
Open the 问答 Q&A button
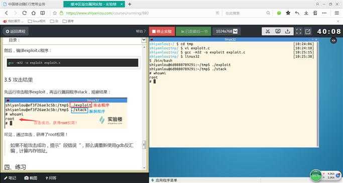click(51, 178)
